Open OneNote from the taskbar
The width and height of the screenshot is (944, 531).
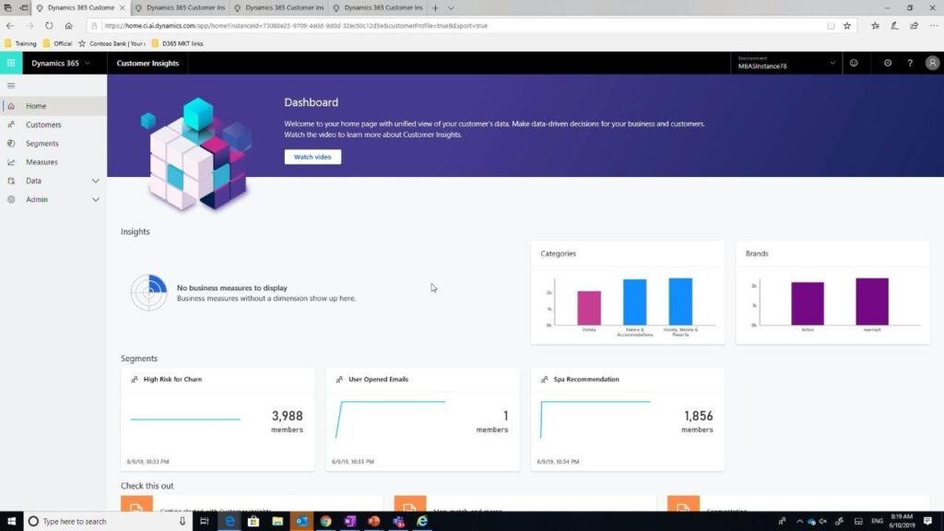(349, 522)
